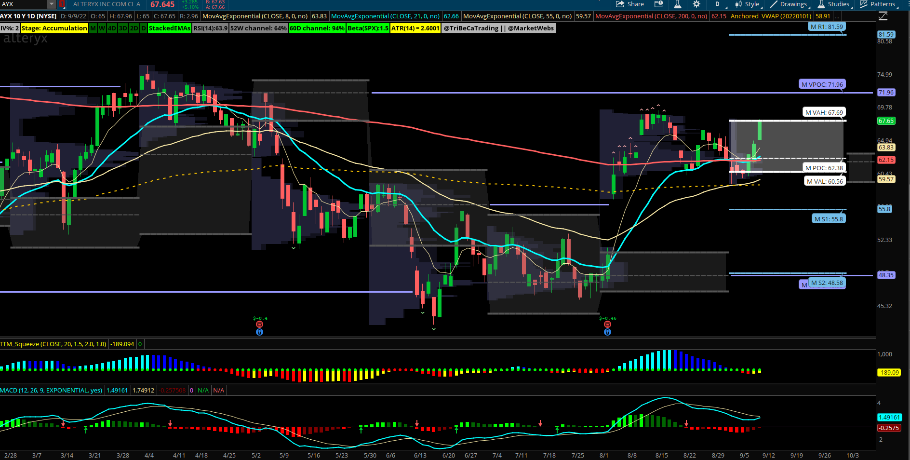Click the red link indicator beside symbol
910x460 pixels.
pos(62,4)
